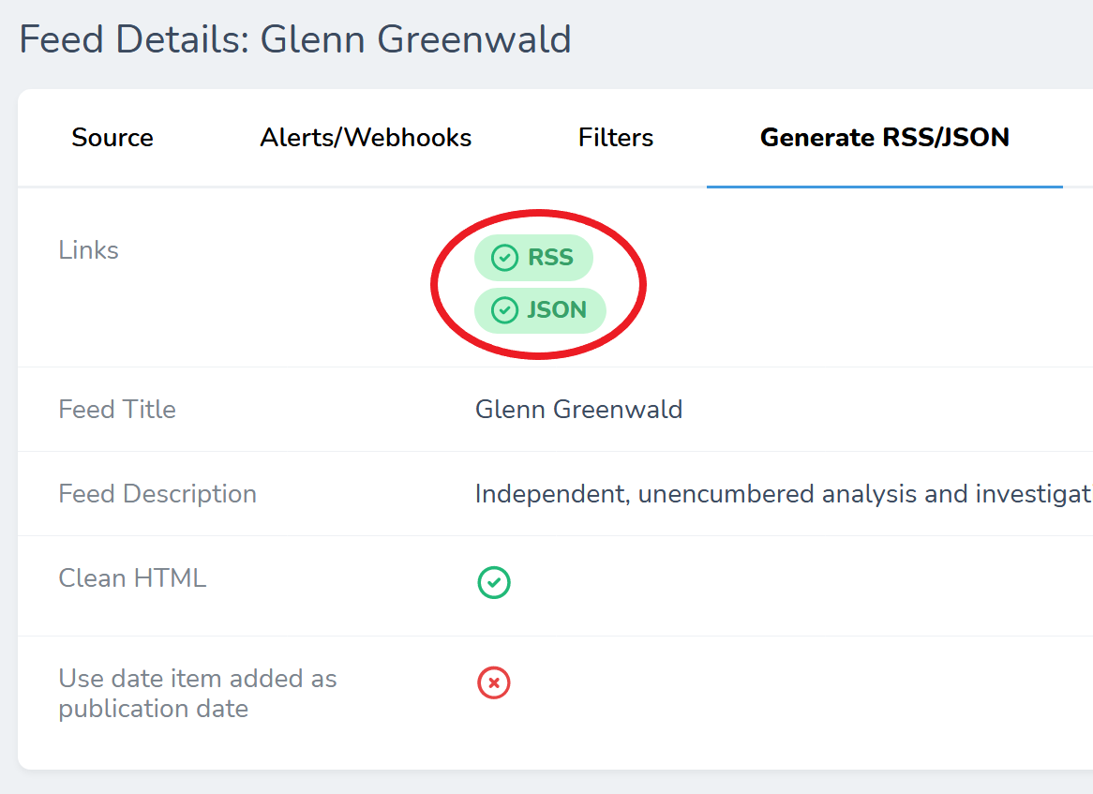Click the Feed Description label

157,493
